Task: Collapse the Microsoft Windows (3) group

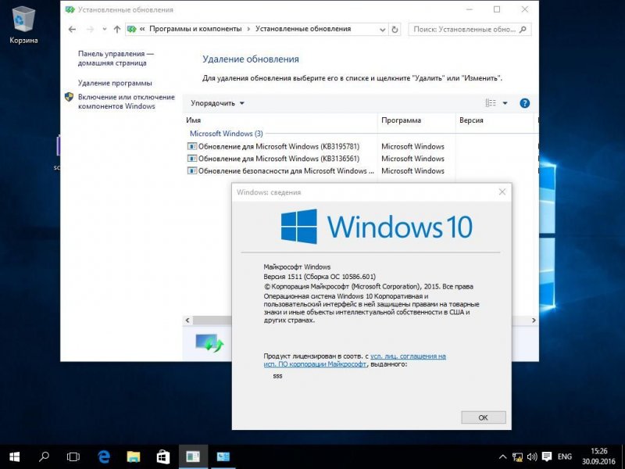Action: click(226, 134)
